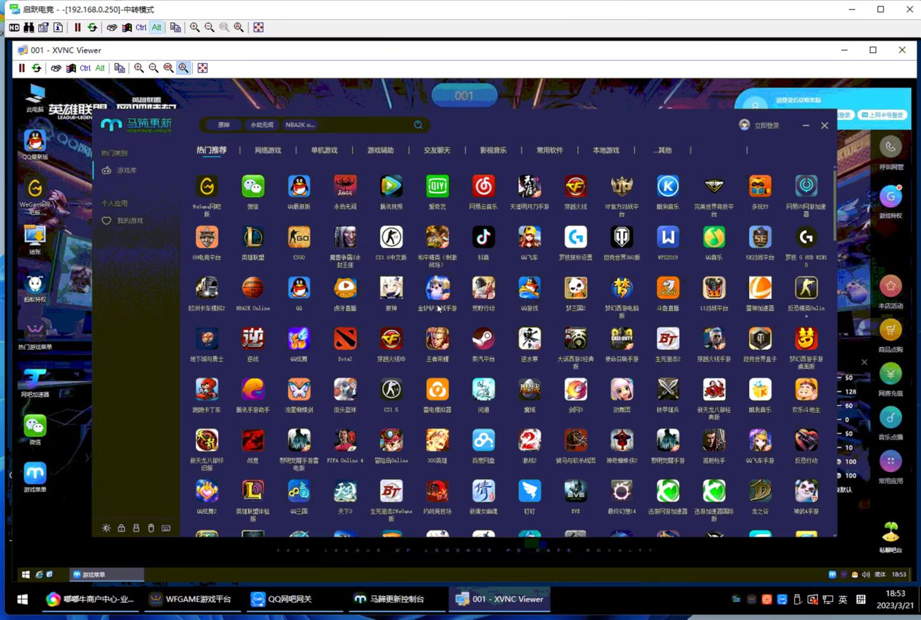Open 虎牙直播 in the app grid

point(345,288)
